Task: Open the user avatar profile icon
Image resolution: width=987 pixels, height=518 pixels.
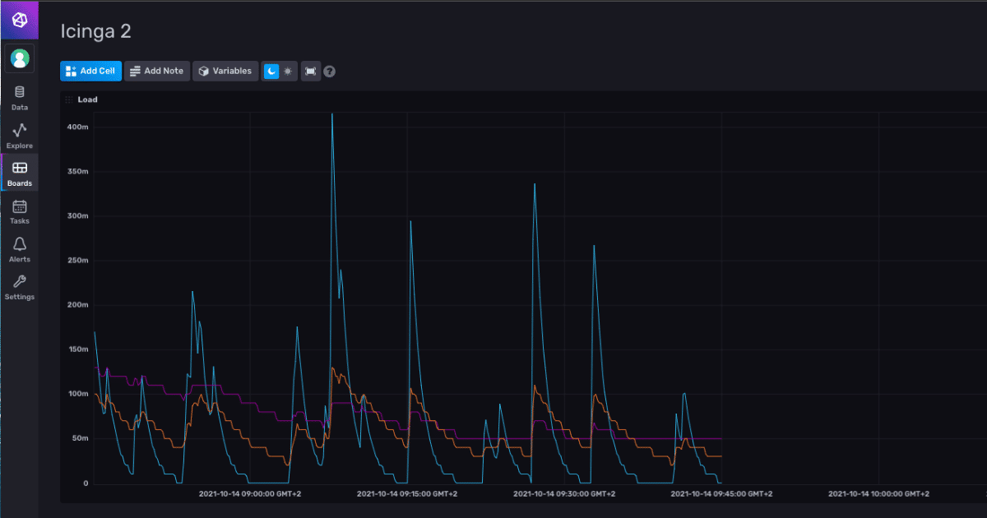Action: pyautogui.click(x=18, y=58)
